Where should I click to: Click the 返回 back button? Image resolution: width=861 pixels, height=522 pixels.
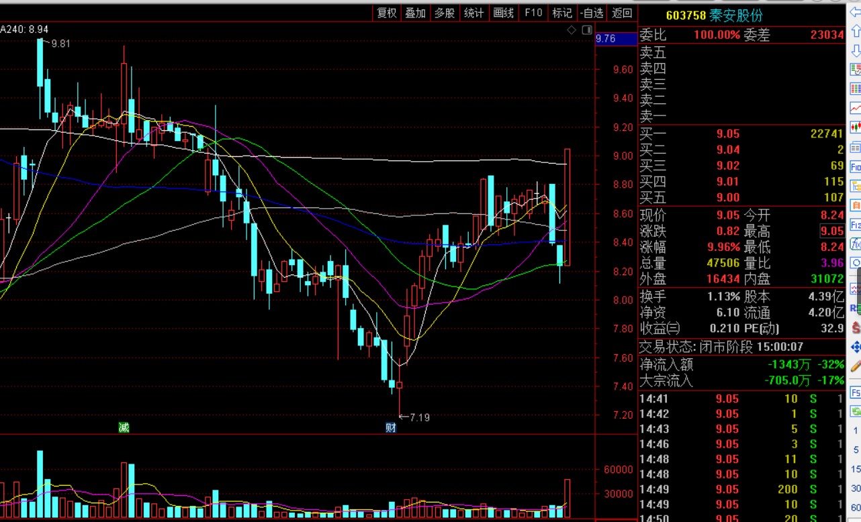click(x=622, y=13)
